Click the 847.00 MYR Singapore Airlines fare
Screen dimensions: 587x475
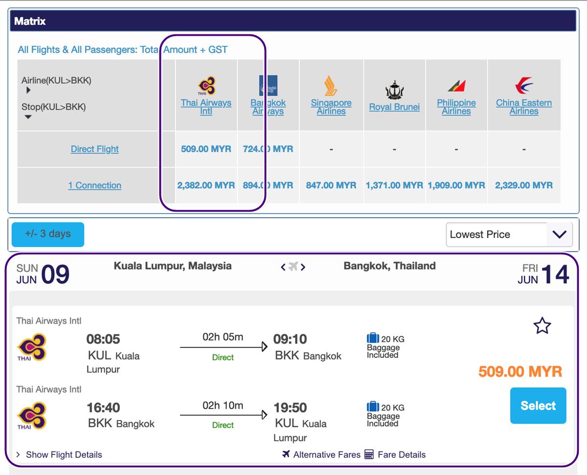[x=331, y=185]
